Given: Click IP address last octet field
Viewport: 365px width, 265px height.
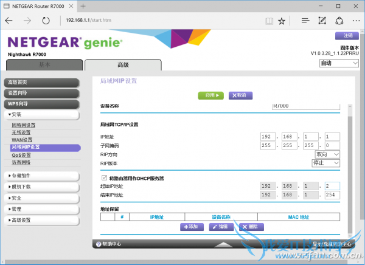Looking at the screenshot, I should coord(332,137).
